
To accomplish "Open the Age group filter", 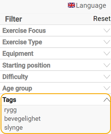I will point(56,88).
